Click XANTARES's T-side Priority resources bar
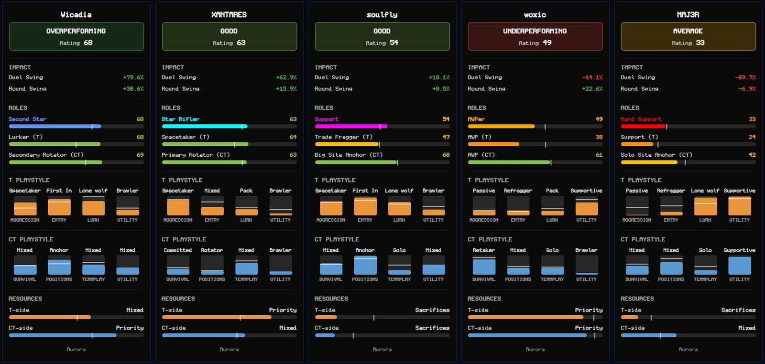 (x=229, y=317)
